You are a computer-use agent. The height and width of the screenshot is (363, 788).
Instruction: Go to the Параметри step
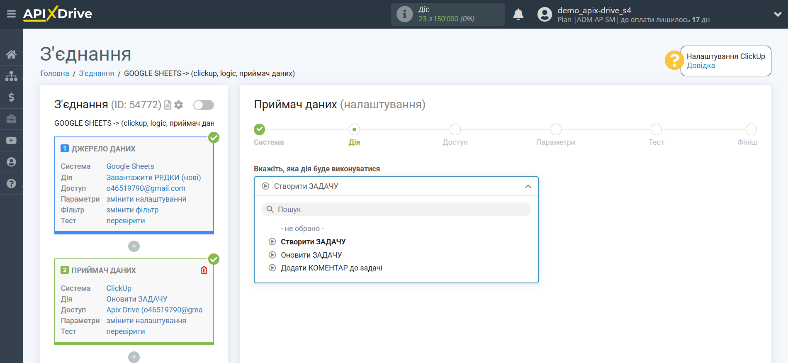point(556,129)
